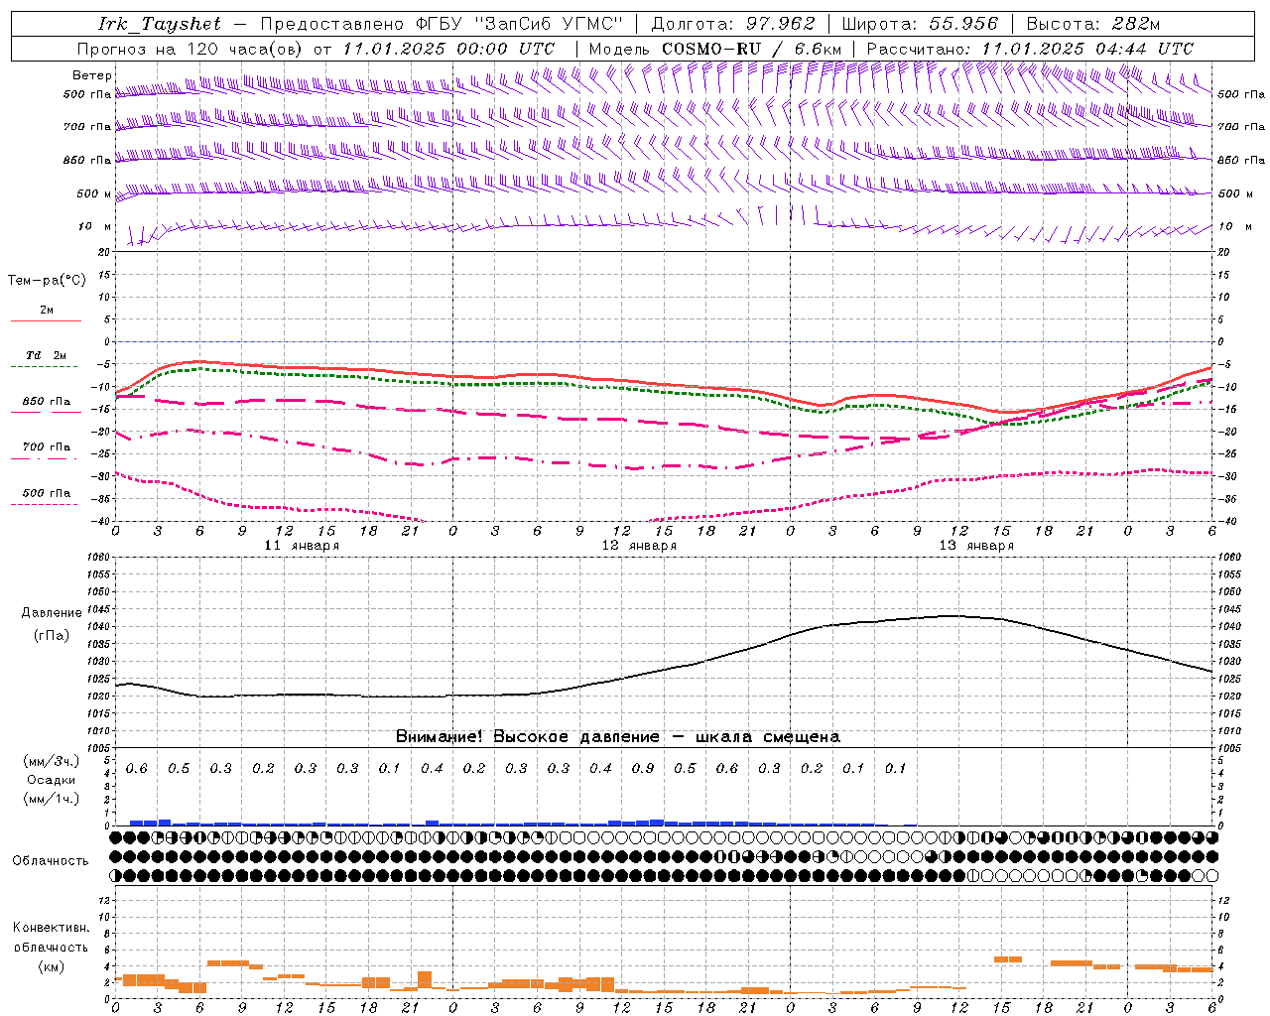
Task: Select the longitude value 97.962
Action: tap(781, 24)
